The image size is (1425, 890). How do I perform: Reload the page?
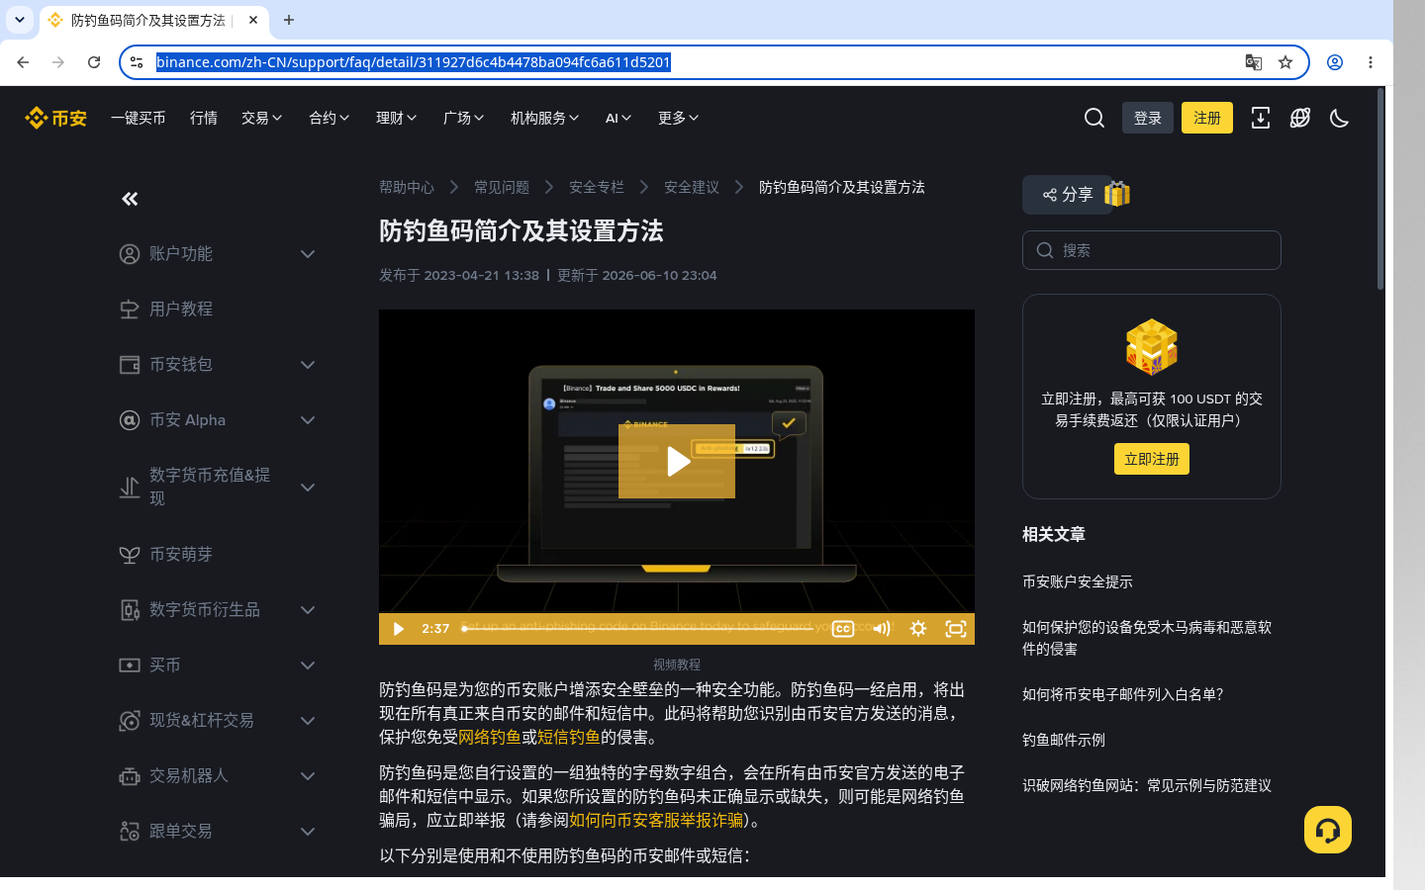[94, 62]
